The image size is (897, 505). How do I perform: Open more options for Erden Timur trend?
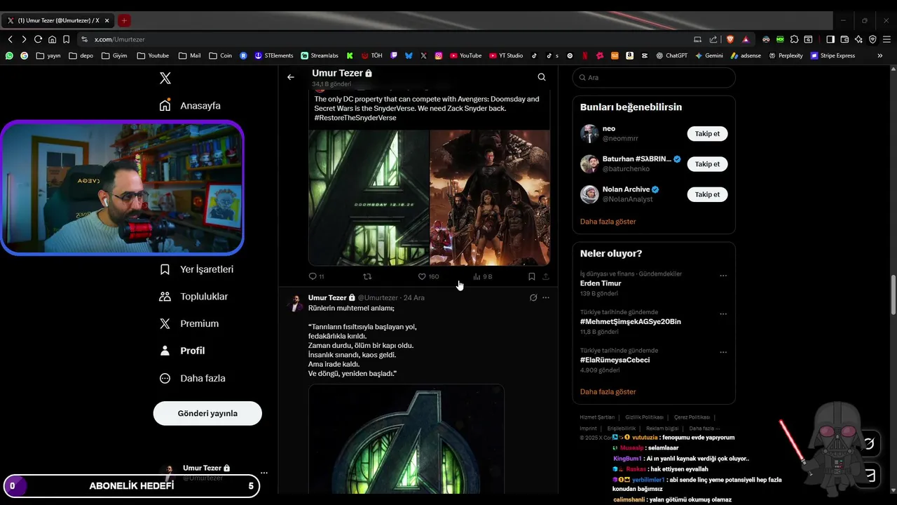(723, 276)
